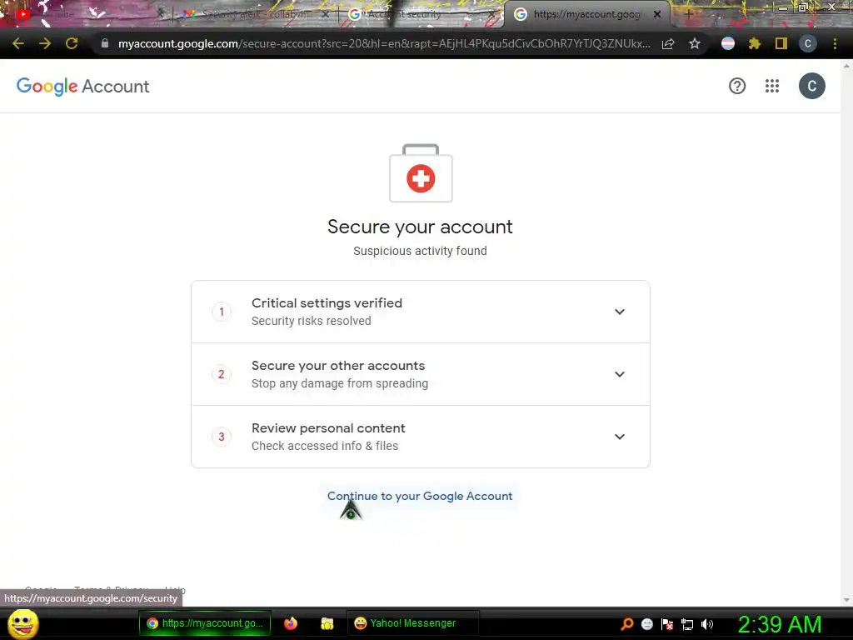The image size is (853, 640).
Task: Click the white smiley tray icon
Action: pos(646,624)
